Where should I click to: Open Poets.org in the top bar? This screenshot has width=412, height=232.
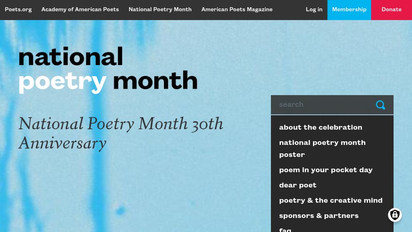(x=18, y=10)
